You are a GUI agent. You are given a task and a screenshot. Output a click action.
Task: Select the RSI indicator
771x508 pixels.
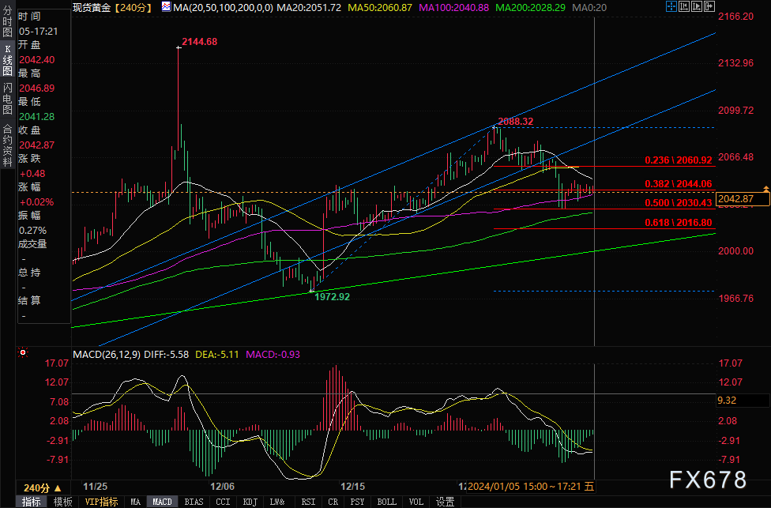coord(308,502)
